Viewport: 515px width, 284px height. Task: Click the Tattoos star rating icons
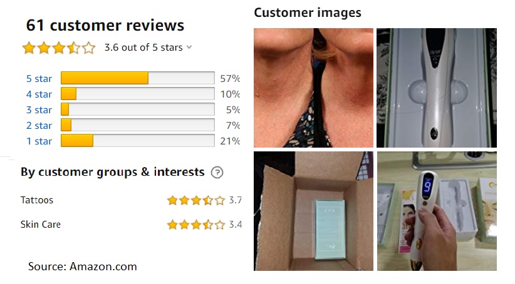coord(196,200)
